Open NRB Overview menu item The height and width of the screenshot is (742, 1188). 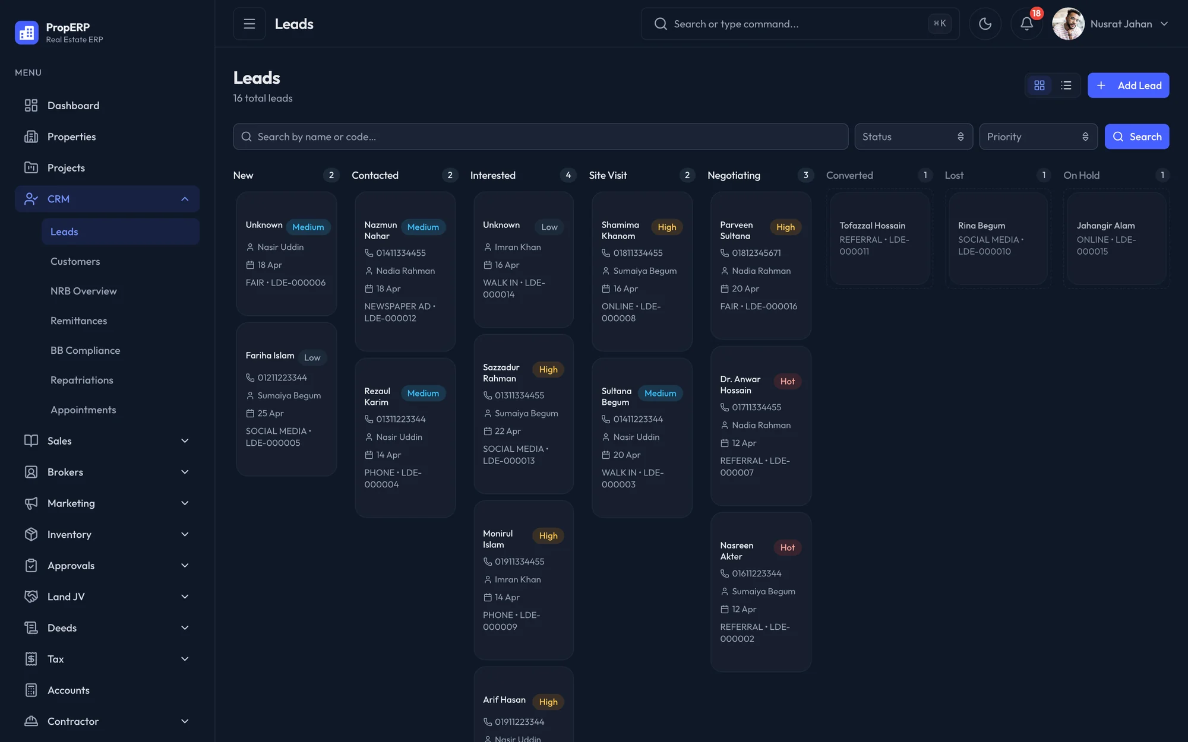(x=121, y=291)
